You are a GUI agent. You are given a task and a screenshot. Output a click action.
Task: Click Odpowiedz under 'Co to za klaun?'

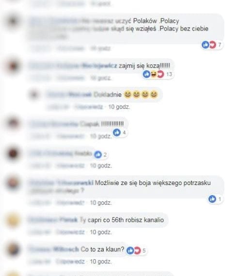[x=70, y=261]
